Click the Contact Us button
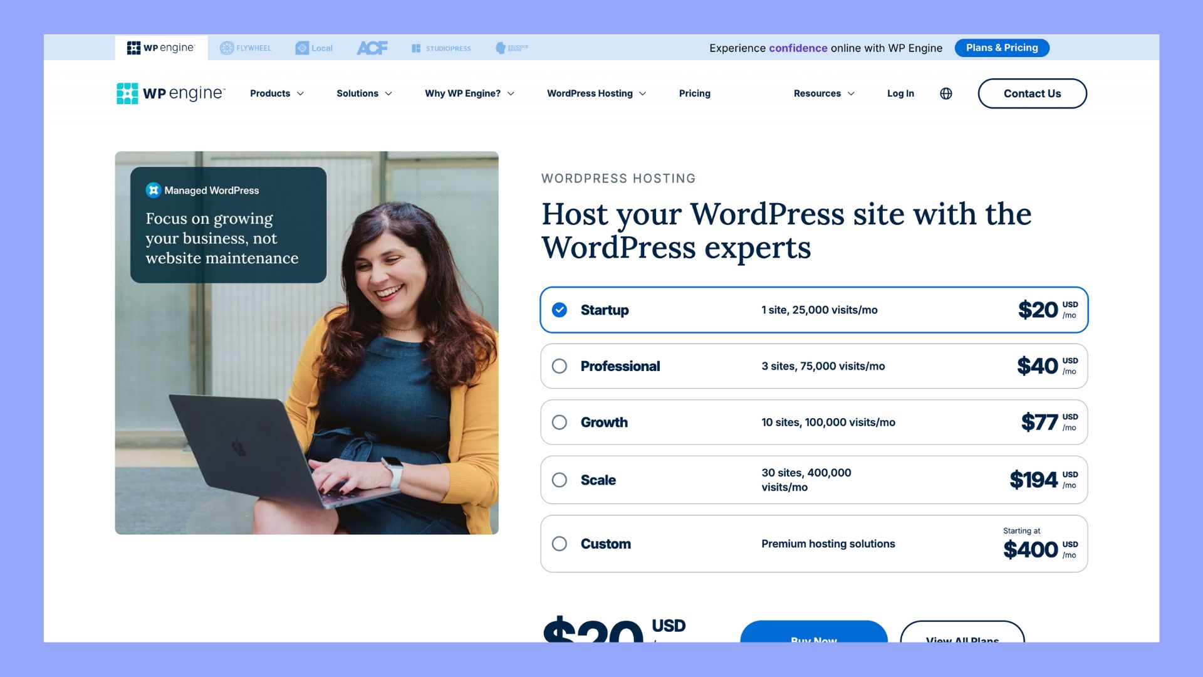This screenshot has height=677, width=1203. pyautogui.click(x=1032, y=93)
